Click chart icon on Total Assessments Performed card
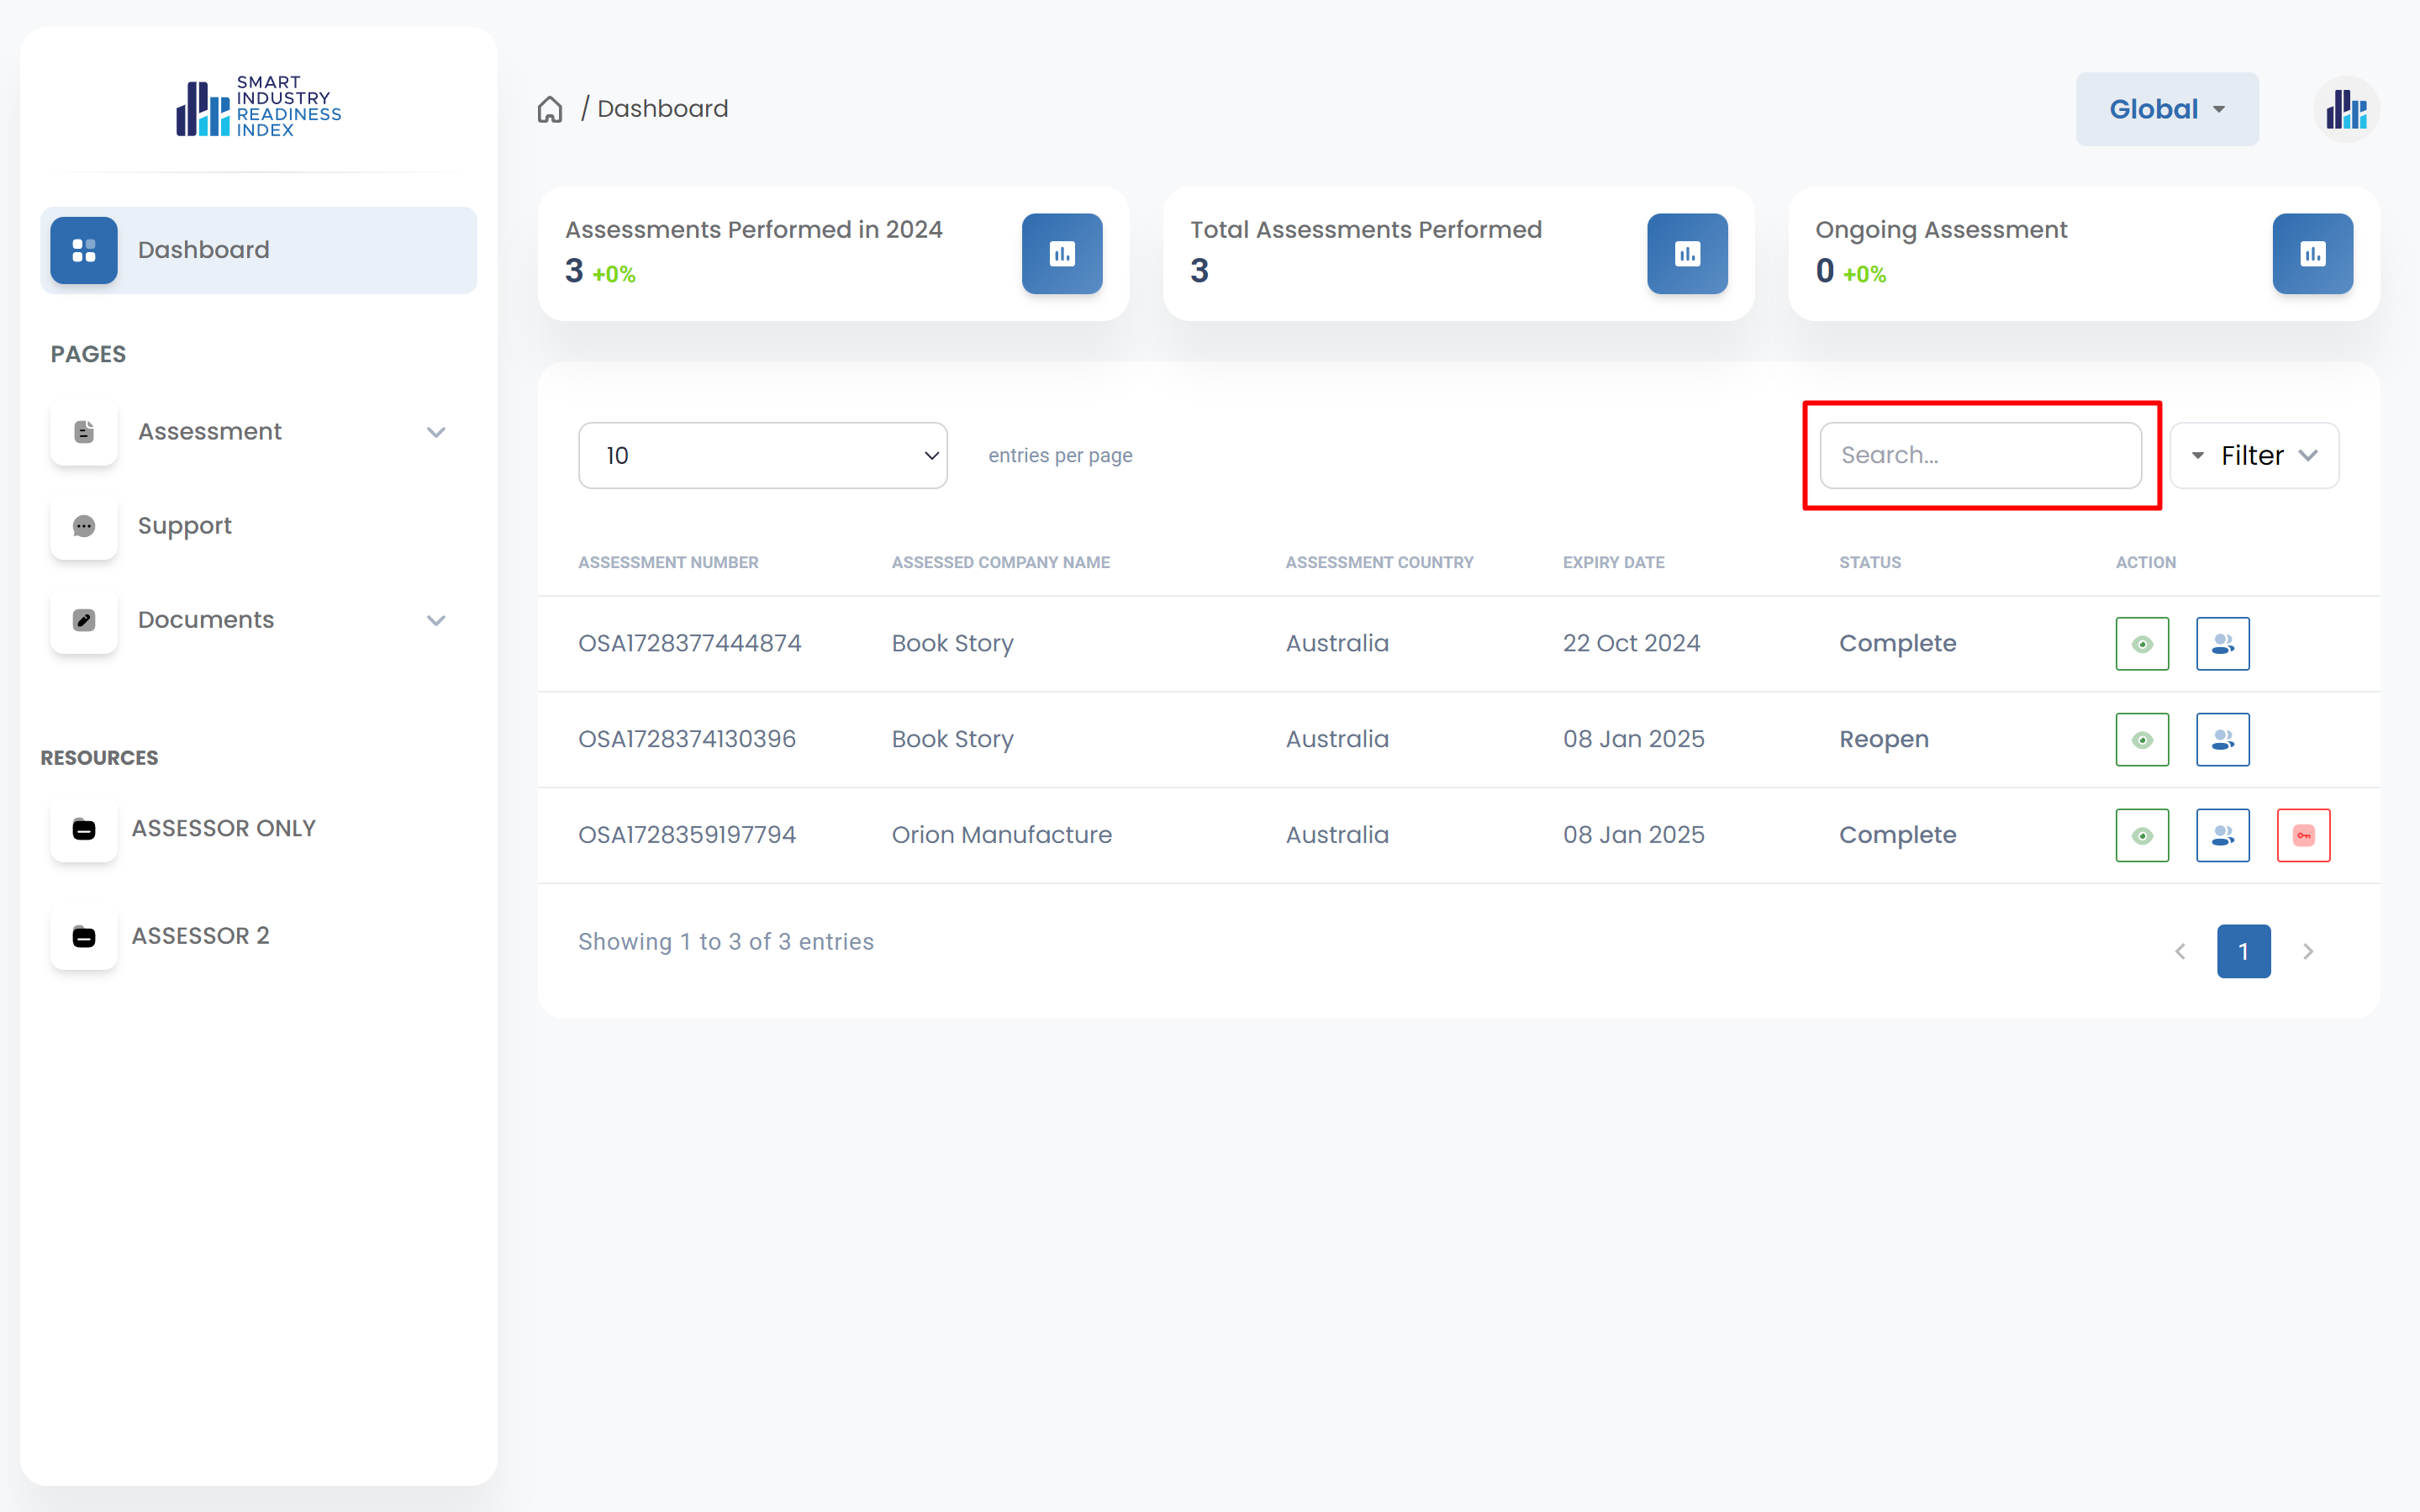The width and height of the screenshot is (2420, 1512). point(1686,254)
